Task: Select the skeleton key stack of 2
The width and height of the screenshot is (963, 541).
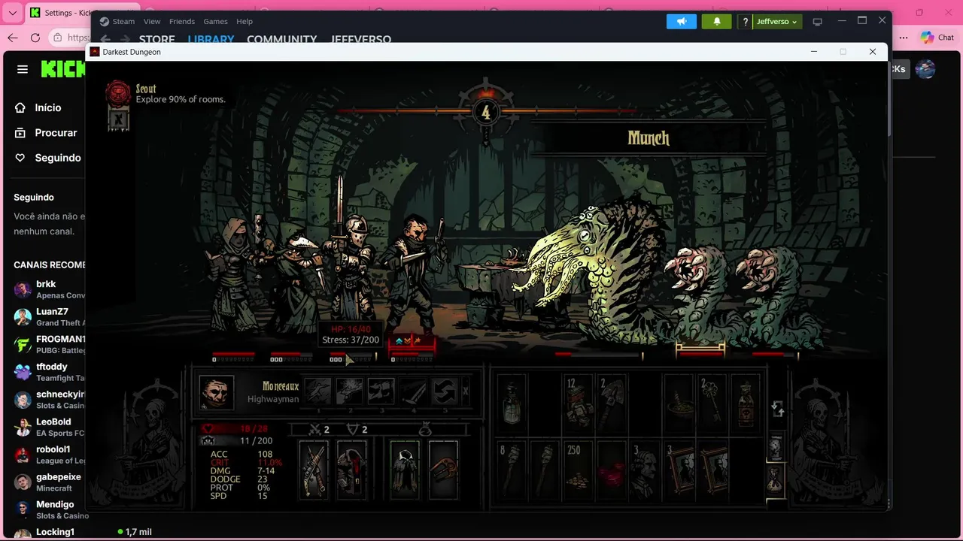Action: (x=712, y=402)
